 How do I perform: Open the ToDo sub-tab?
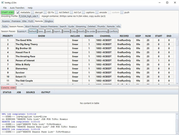pos(5,26)
